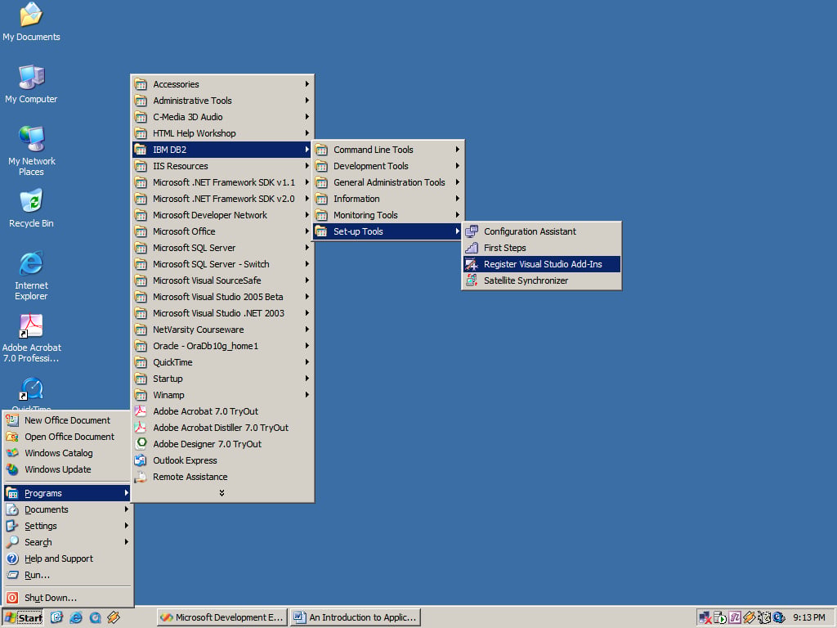Expand the Accessories submenu arrow

[307, 84]
